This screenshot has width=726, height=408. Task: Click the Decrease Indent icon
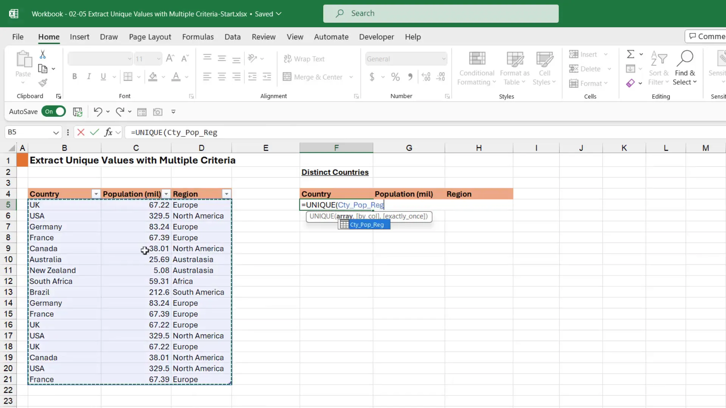(x=252, y=77)
